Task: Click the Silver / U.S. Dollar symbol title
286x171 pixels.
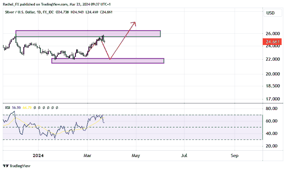Action: coord(20,12)
